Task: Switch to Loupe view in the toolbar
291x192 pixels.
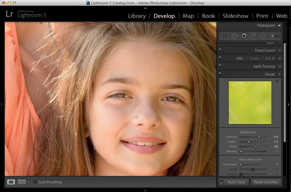Action: [x=11, y=182]
